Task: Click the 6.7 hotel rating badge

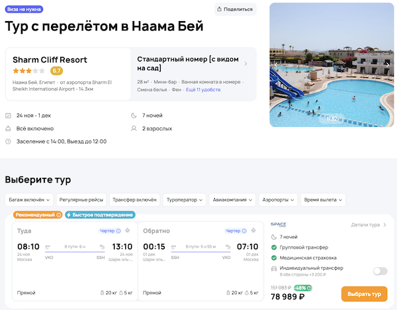Action: 57,70
